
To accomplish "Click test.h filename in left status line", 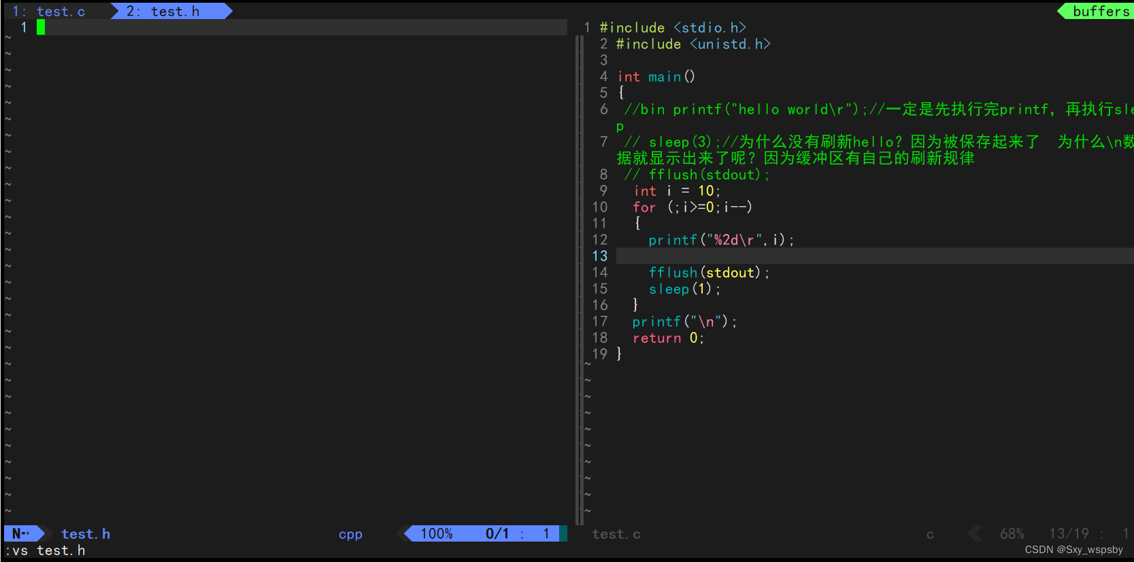I will coord(86,533).
